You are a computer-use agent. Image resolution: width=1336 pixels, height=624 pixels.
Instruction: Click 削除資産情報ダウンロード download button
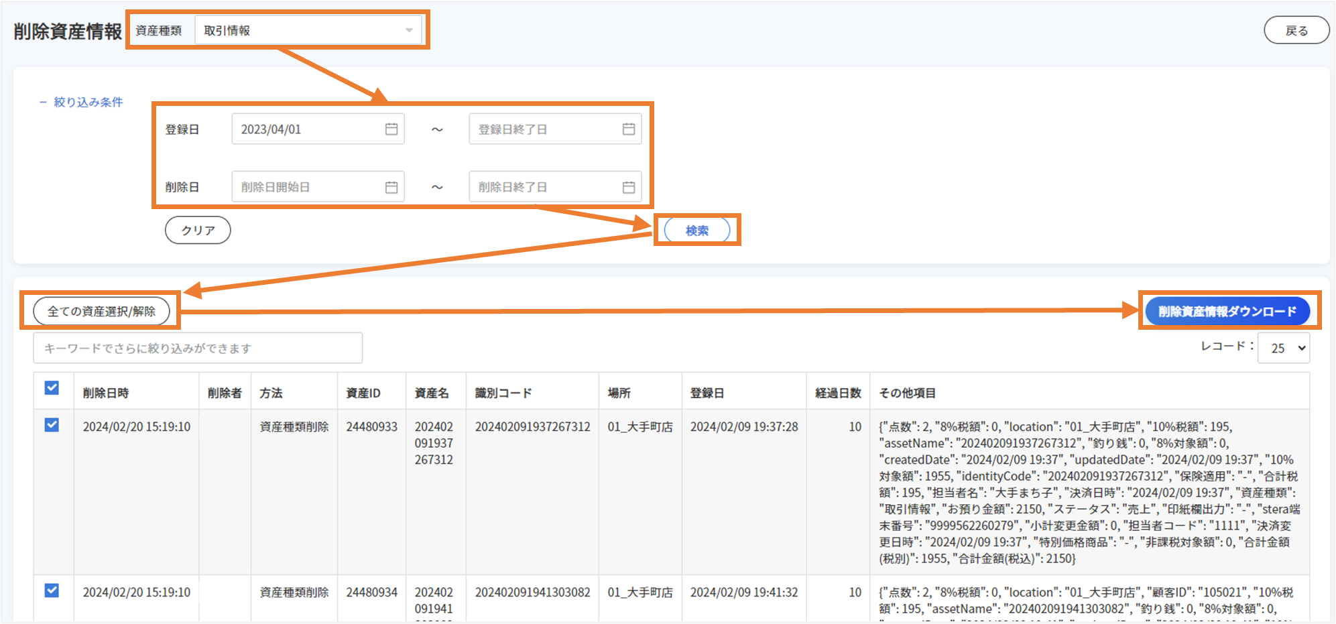[x=1227, y=311]
